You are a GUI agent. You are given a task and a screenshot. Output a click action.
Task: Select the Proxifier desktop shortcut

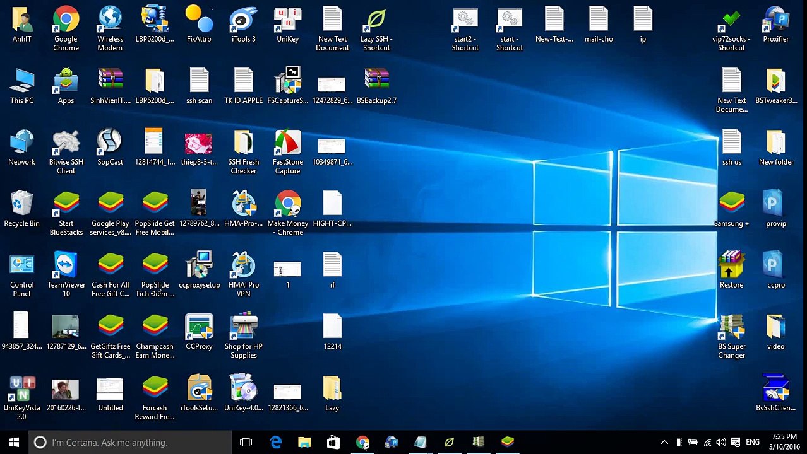pyautogui.click(x=775, y=25)
